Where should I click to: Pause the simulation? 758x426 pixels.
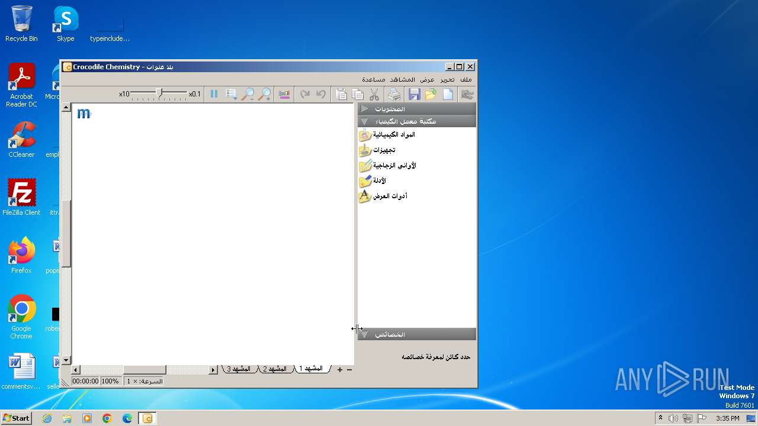click(214, 94)
